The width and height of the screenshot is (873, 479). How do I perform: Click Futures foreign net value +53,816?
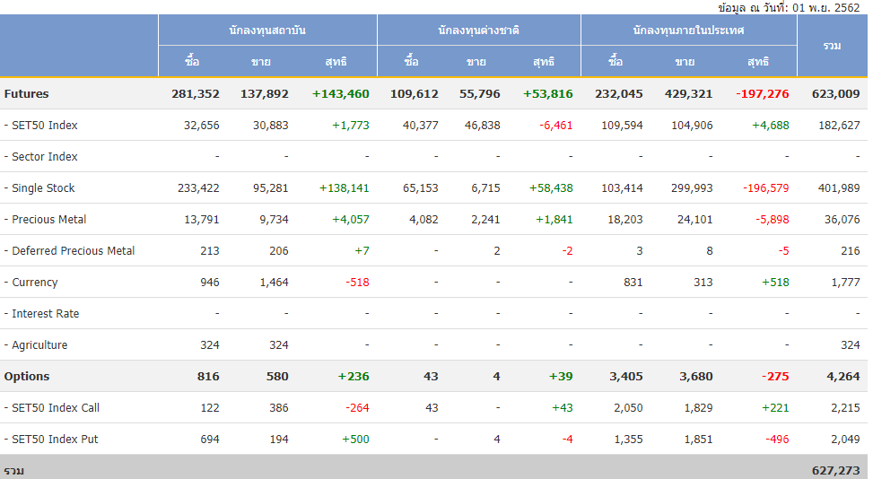click(x=548, y=93)
